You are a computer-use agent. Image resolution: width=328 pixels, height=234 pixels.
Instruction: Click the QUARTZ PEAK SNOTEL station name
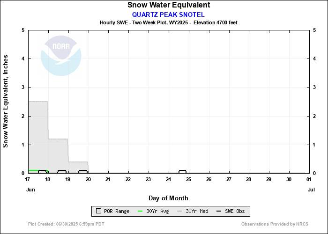tap(168, 15)
